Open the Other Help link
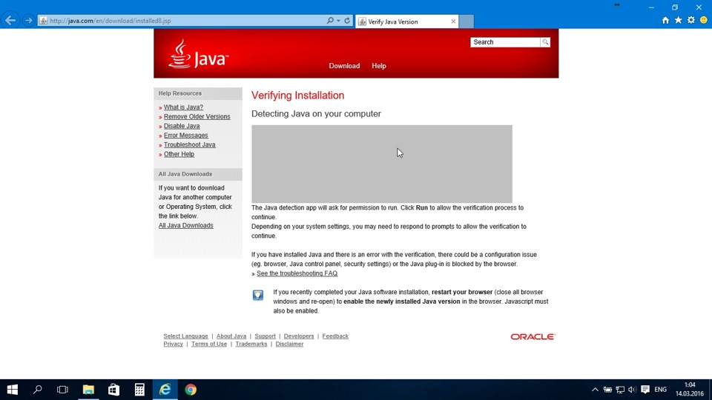The width and height of the screenshot is (712, 400). click(179, 154)
